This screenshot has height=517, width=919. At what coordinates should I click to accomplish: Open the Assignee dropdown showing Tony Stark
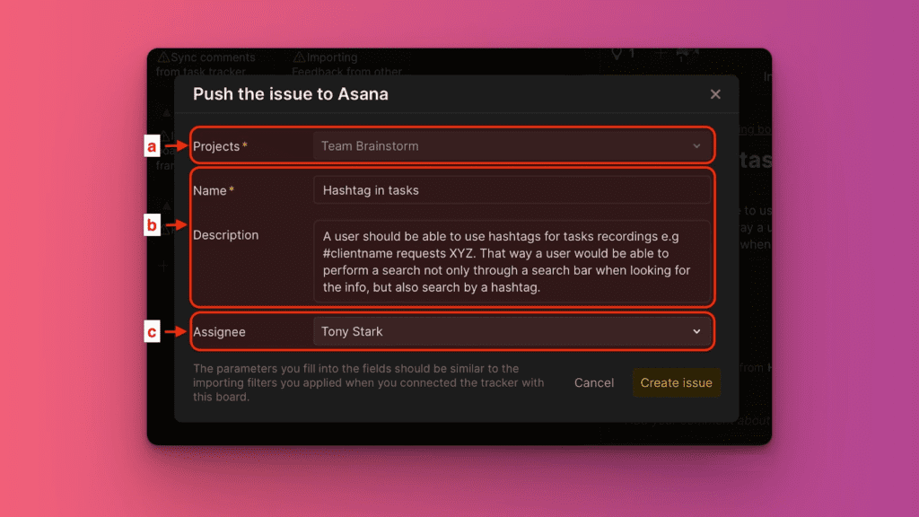click(x=503, y=331)
